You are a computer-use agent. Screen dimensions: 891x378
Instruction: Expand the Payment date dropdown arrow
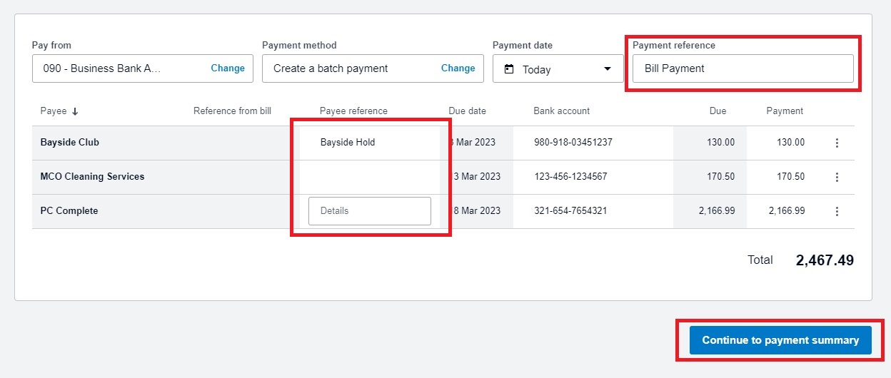pyautogui.click(x=608, y=69)
